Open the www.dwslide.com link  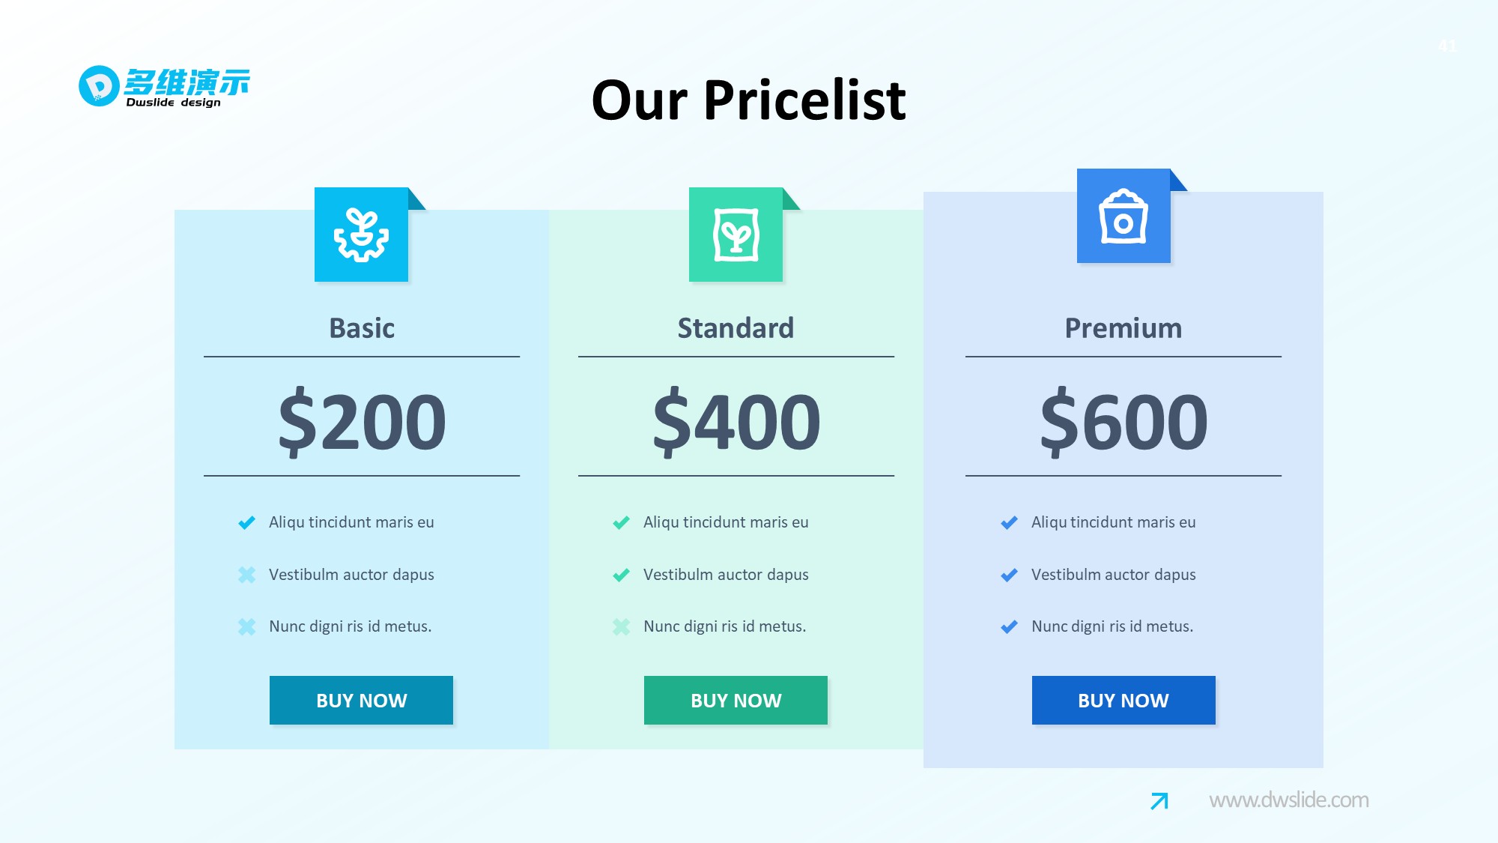click(x=1288, y=800)
